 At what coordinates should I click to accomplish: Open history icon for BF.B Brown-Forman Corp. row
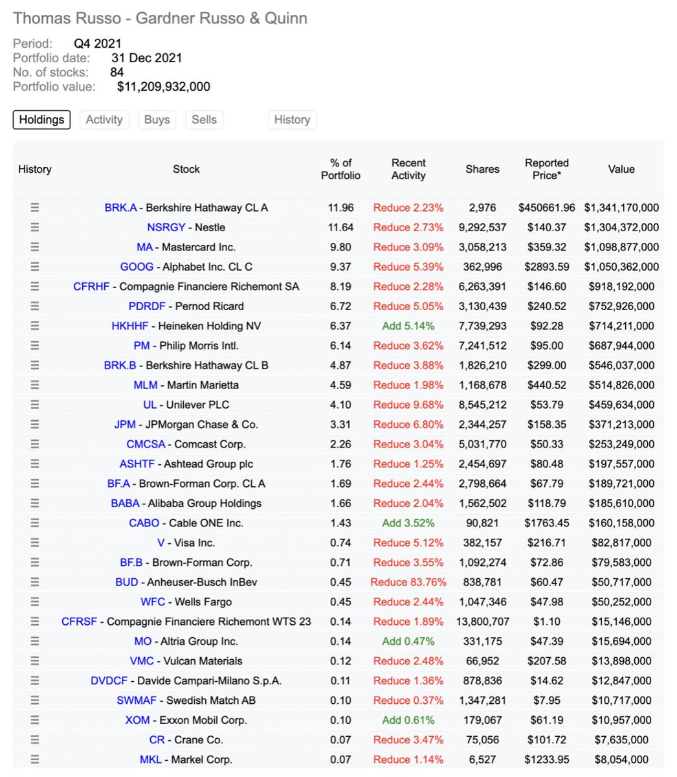(35, 563)
